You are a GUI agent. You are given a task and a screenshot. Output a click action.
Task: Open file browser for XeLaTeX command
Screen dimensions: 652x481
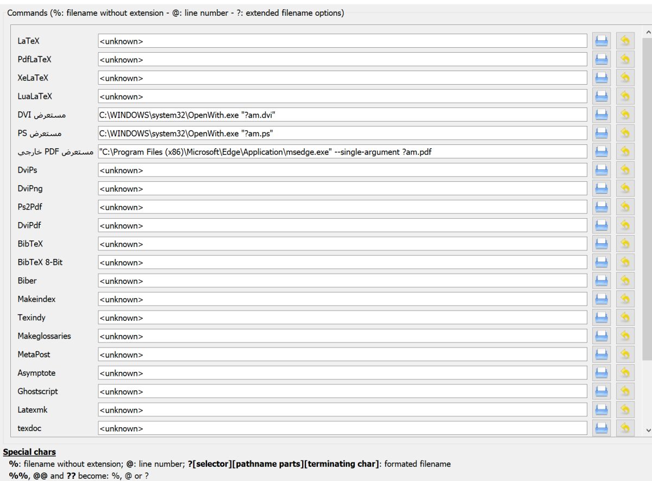point(601,78)
